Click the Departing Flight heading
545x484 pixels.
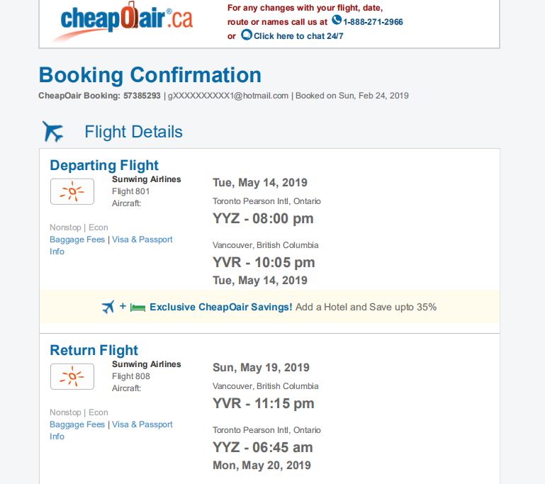click(104, 165)
